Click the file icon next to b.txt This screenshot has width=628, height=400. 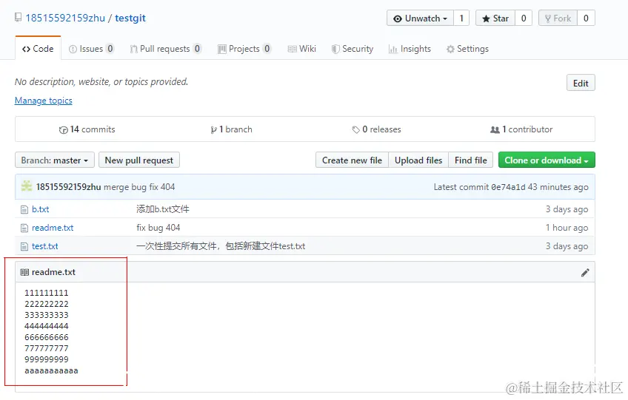click(24, 209)
